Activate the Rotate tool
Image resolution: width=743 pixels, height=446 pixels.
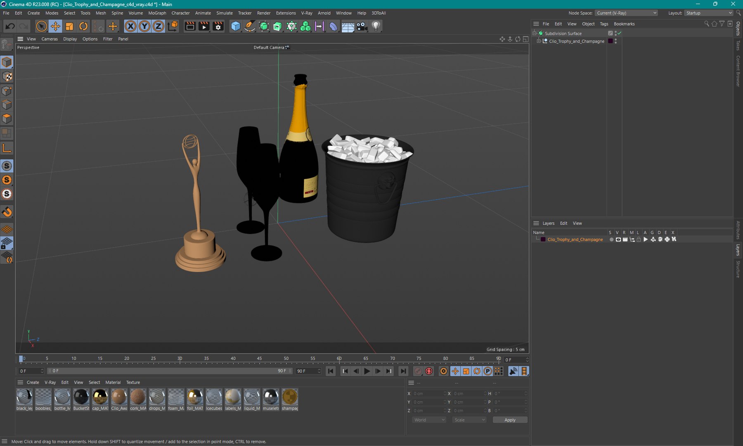point(83,26)
